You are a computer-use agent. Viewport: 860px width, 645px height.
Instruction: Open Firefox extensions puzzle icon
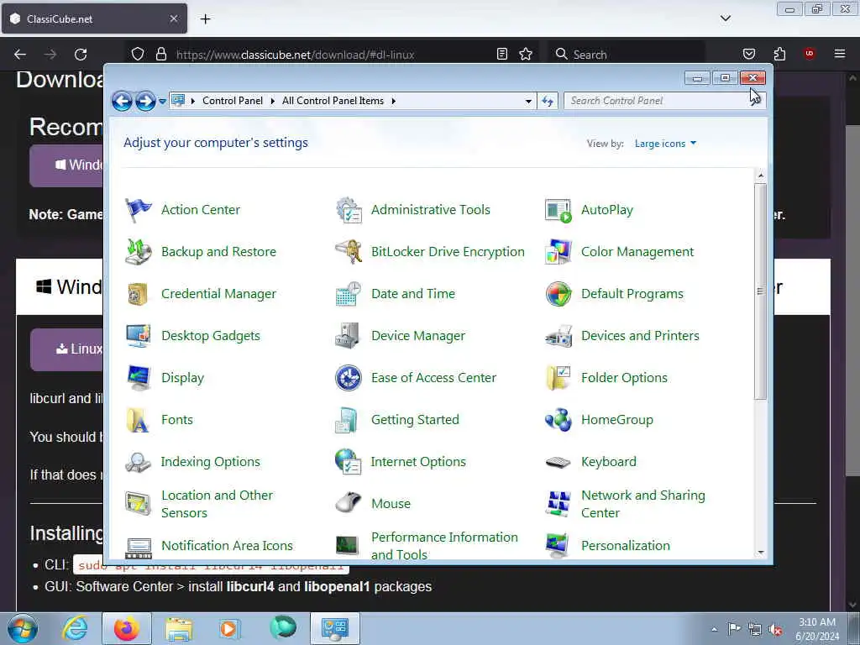pos(779,54)
